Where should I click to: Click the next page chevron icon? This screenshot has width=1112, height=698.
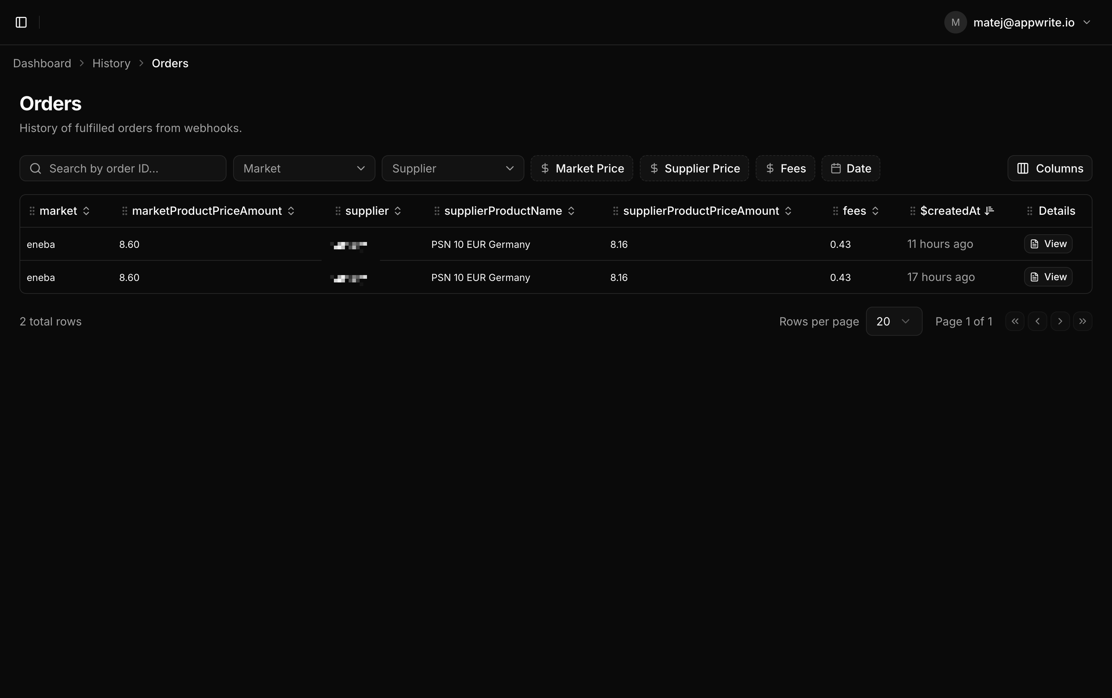[x=1060, y=321]
